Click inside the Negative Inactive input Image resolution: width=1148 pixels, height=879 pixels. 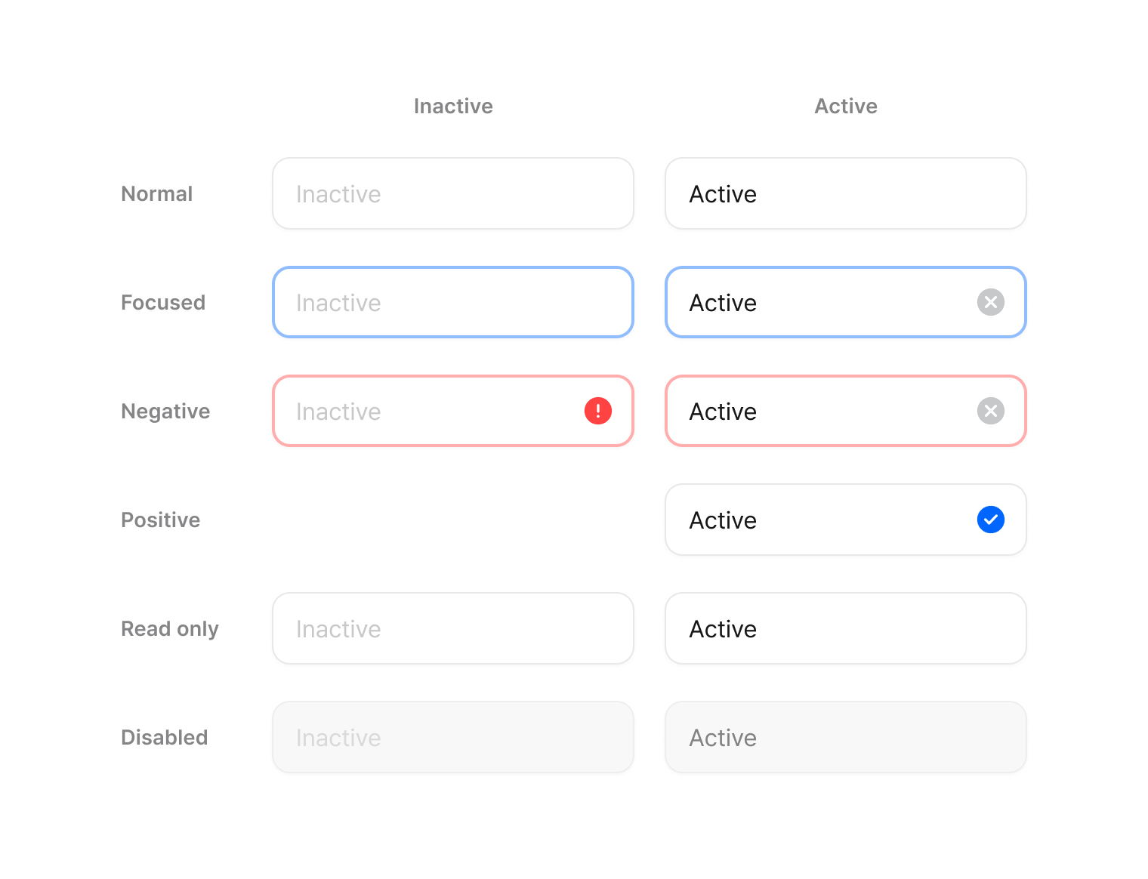pyautogui.click(x=430, y=411)
